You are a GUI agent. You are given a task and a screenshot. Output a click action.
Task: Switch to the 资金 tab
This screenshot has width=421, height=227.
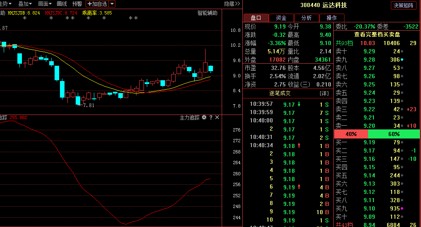click(x=281, y=18)
